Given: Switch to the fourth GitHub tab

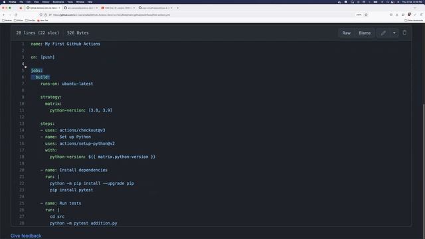Looking at the screenshot, I should click(x=155, y=8).
